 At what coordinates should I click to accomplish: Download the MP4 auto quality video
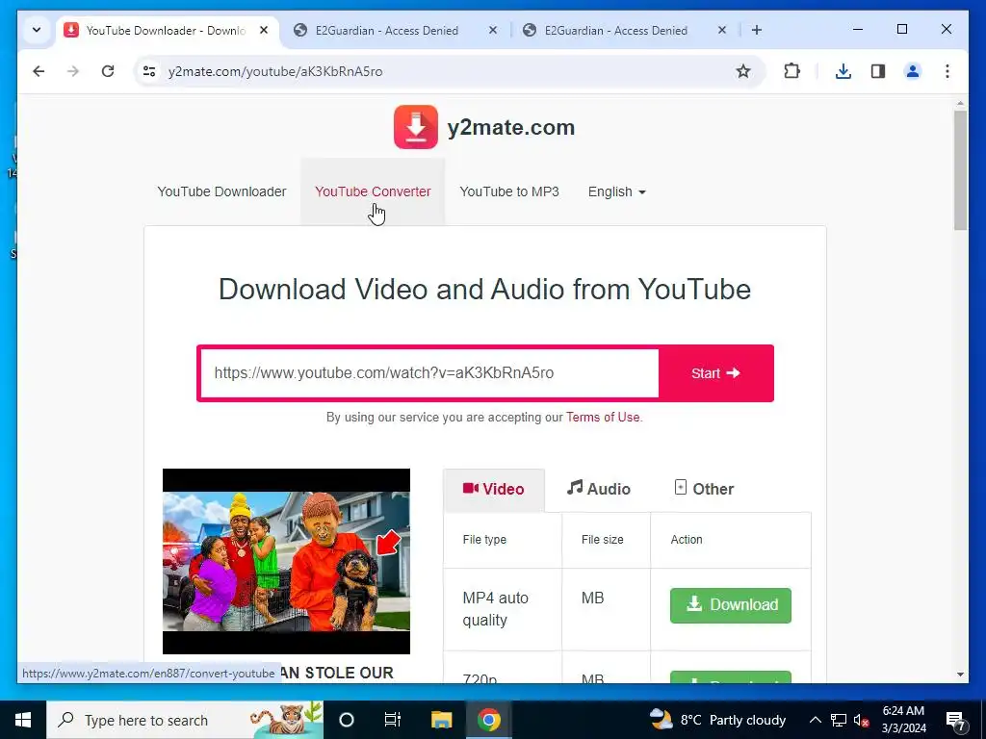[x=731, y=605]
